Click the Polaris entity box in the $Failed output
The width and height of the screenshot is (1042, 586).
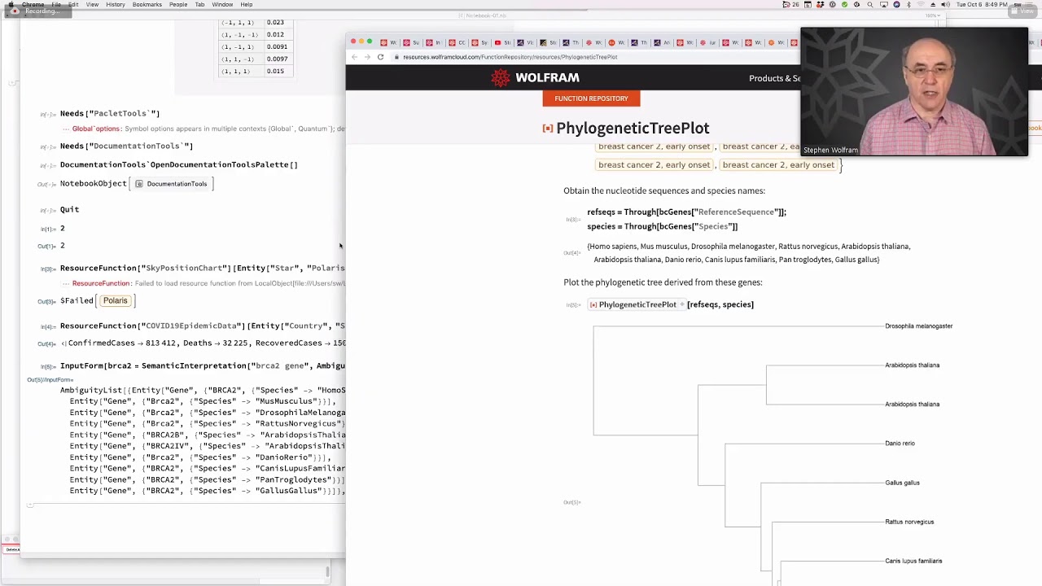click(115, 301)
